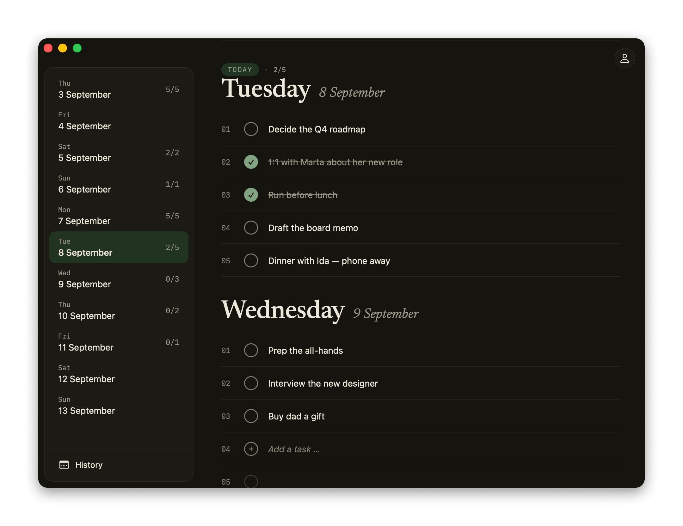Click Buy dad a gift text
This screenshot has height=526, width=683.
coord(296,416)
